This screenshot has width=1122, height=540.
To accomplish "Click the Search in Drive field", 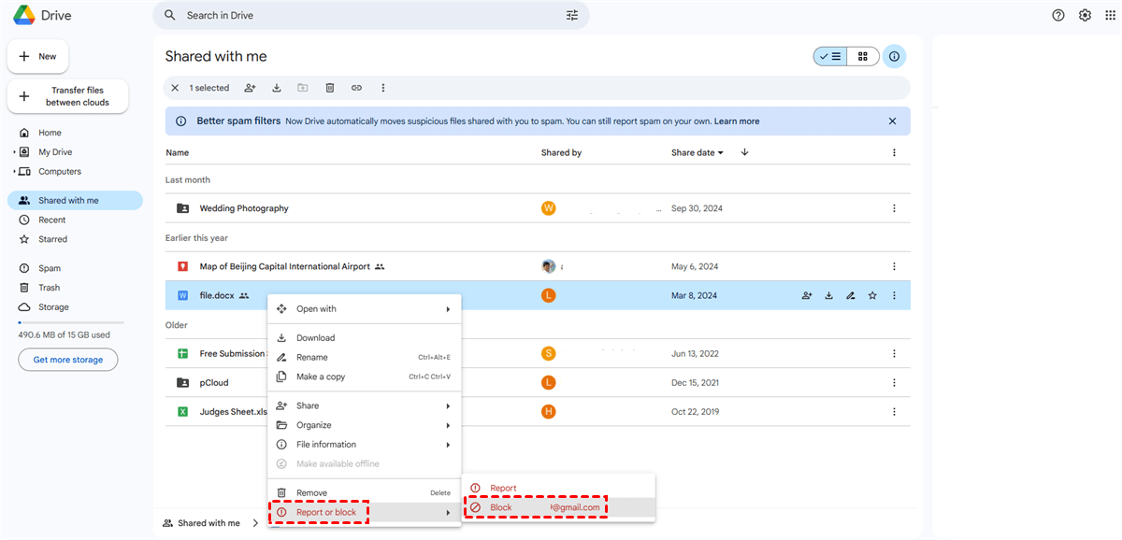I will coord(365,16).
